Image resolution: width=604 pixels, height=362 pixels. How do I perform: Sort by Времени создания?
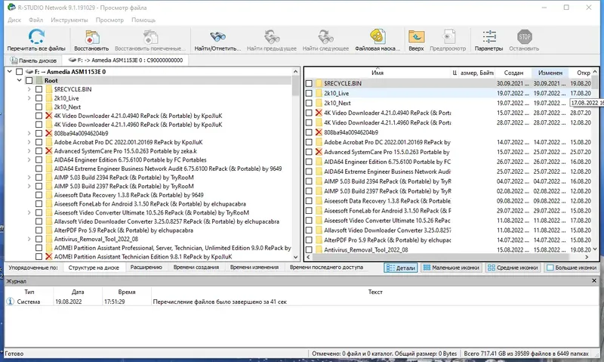196,268
